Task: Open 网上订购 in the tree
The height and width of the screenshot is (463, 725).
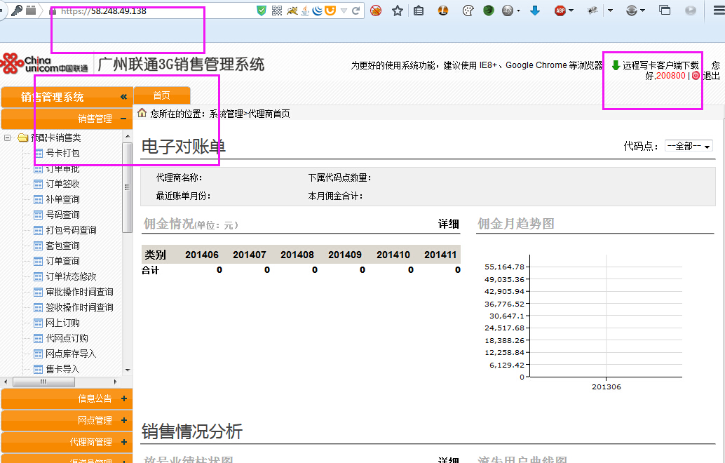Action: point(62,323)
